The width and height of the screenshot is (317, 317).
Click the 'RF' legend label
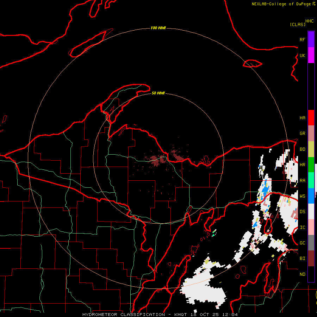302,39
